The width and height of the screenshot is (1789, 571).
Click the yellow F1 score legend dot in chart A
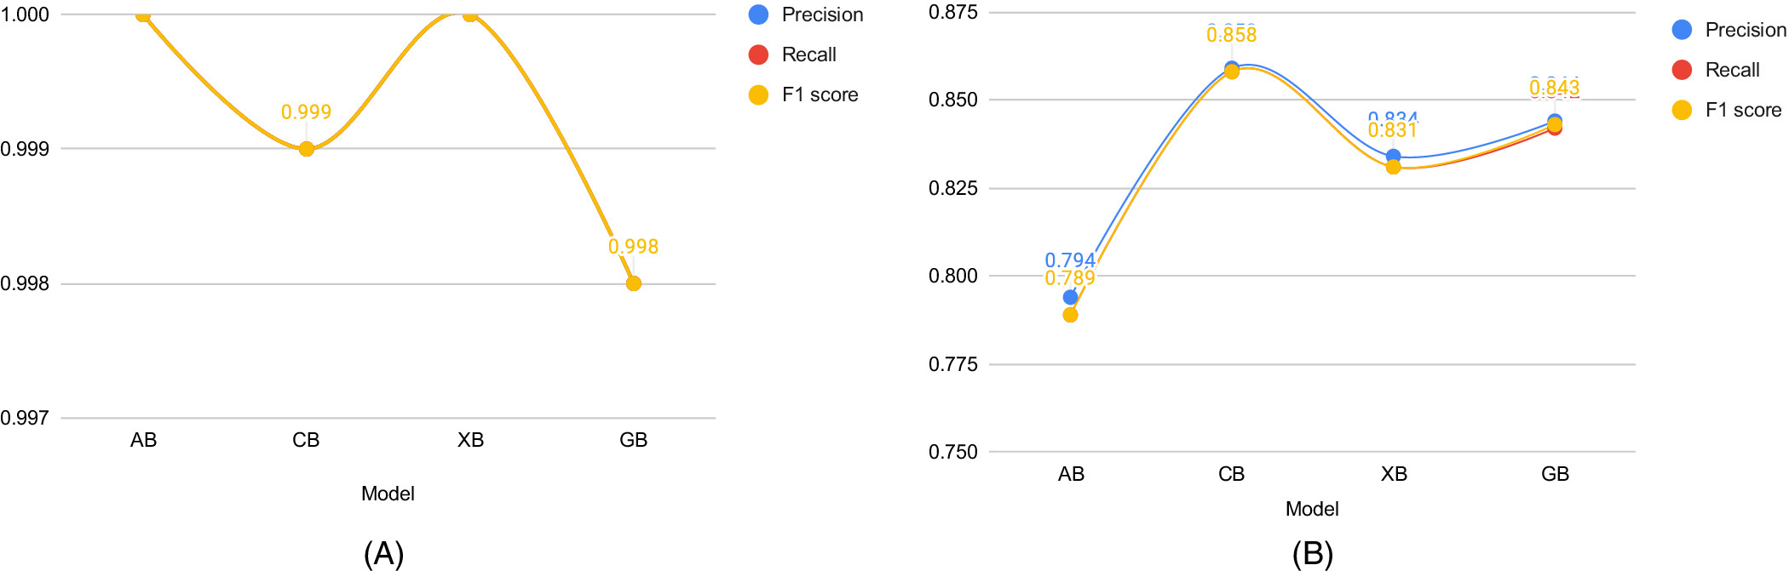(x=758, y=94)
